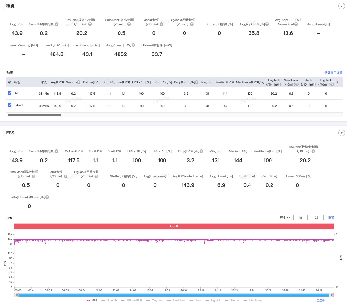This screenshot has height=303, width=347.
Task: Toggle Jank series in chart legend
Action: point(195,301)
